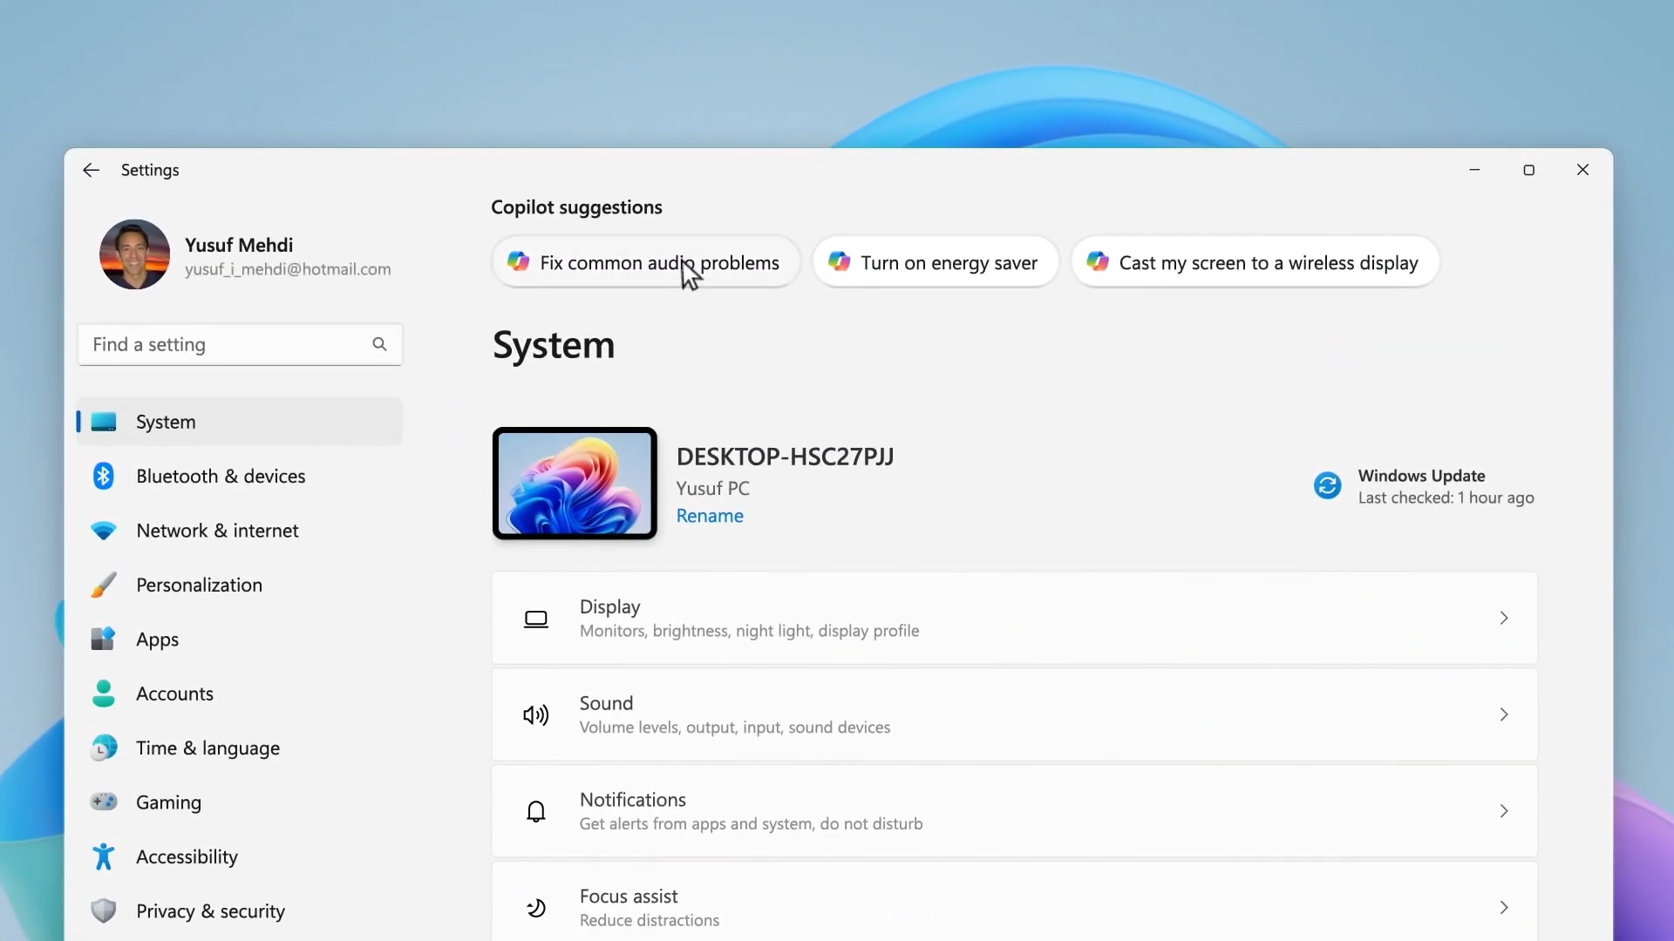Go to Personalization label
1674x941 pixels.
click(199, 585)
